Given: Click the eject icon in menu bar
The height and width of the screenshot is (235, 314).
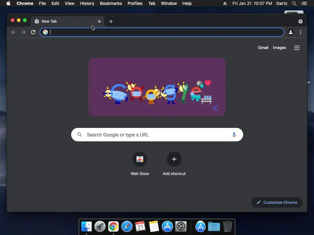Looking at the screenshot, I should click(x=225, y=3).
